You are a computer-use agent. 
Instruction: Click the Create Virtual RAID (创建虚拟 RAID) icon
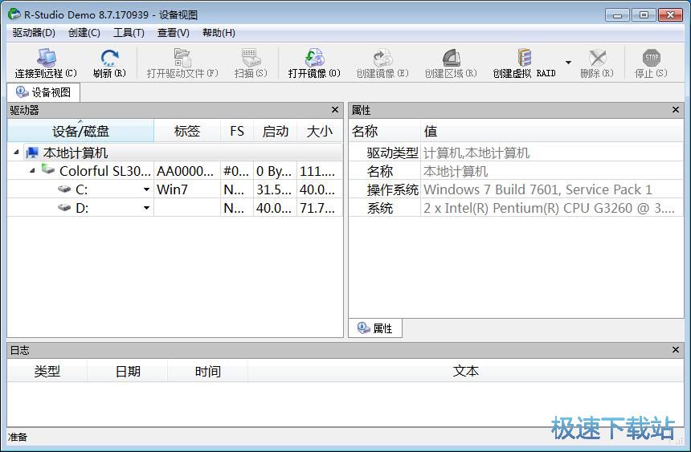click(x=525, y=58)
